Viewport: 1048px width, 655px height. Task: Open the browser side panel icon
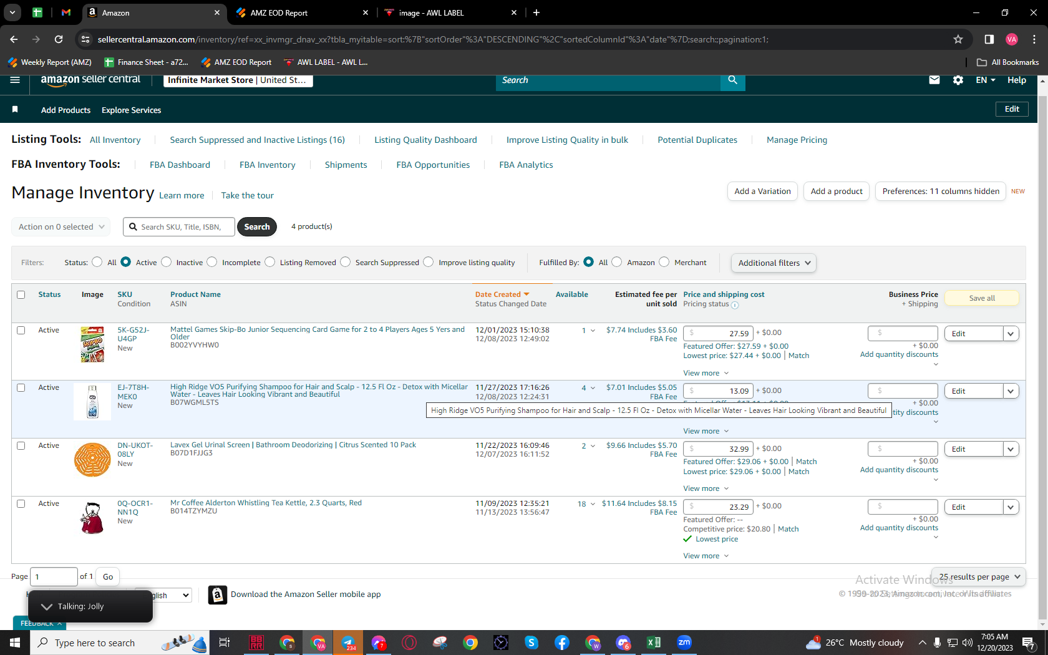[x=989, y=39]
